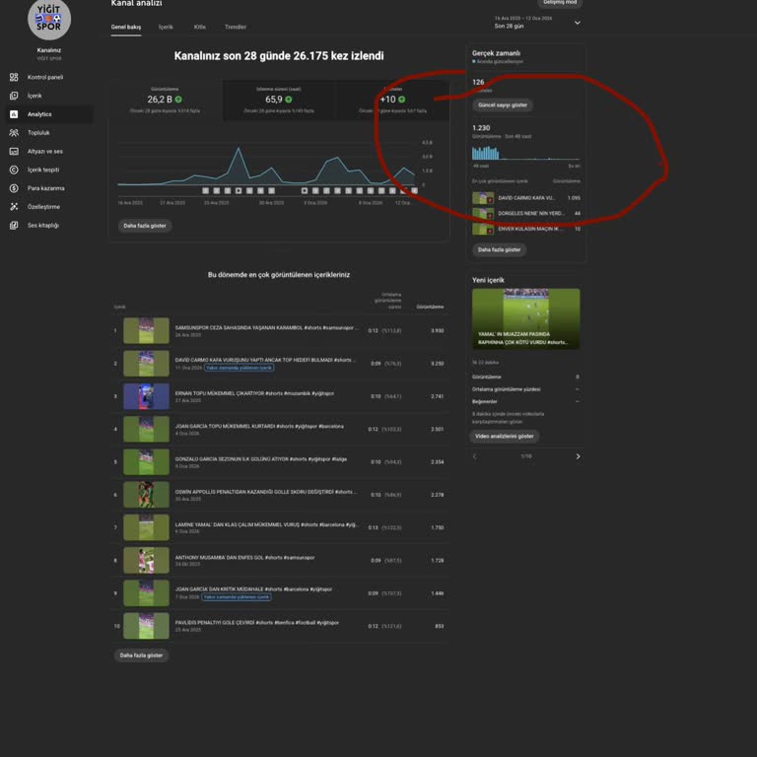Click the Gelişmiş mod button
Image resolution: width=757 pixels, height=757 pixels.
[x=560, y=3]
